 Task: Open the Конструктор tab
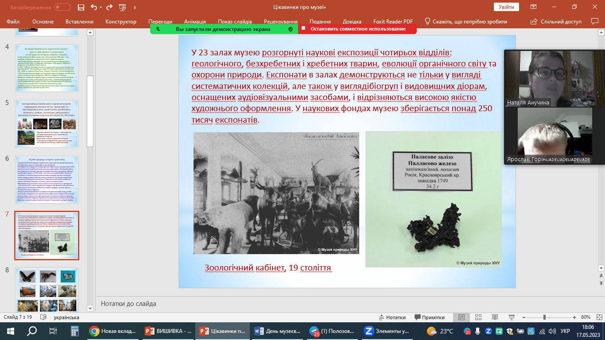coord(121,22)
